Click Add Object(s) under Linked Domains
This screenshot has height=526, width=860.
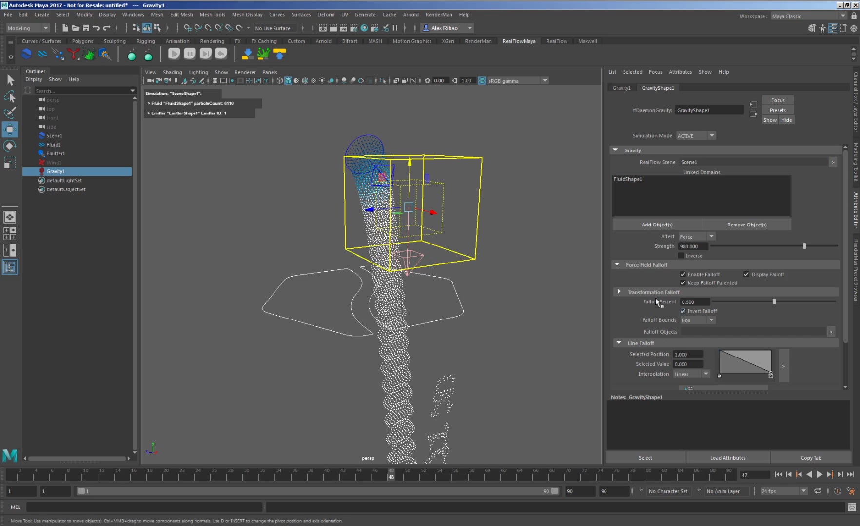point(657,225)
